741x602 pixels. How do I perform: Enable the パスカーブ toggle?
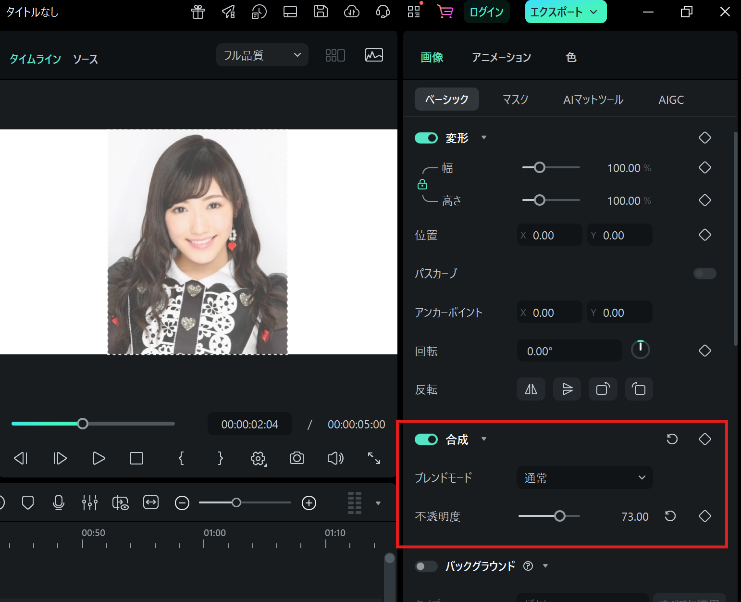(705, 274)
